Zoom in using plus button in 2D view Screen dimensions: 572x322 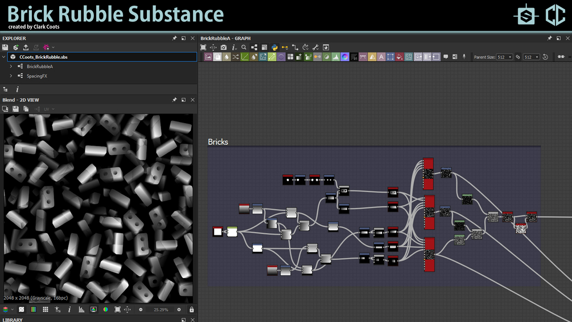click(x=179, y=309)
